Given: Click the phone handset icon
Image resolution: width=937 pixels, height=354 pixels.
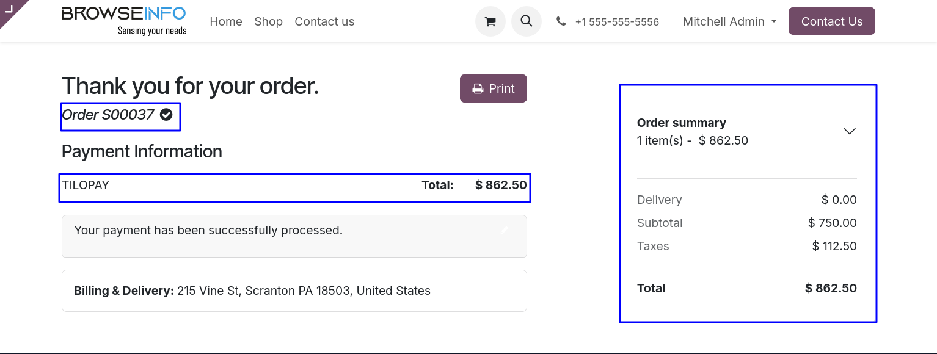Looking at the screenshot, I should point(561,21).
